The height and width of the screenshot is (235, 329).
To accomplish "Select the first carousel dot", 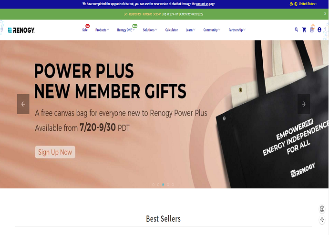I will [x=154, y=185].
